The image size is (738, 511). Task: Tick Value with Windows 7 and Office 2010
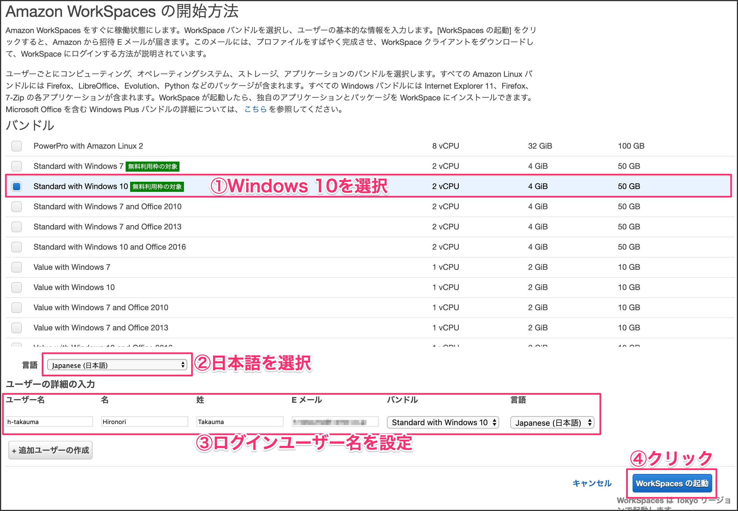point(16,307)
